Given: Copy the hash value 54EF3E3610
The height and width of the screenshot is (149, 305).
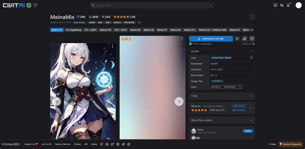Looking at the screenshot, I should pyautogui.click(x=230, y=87).
